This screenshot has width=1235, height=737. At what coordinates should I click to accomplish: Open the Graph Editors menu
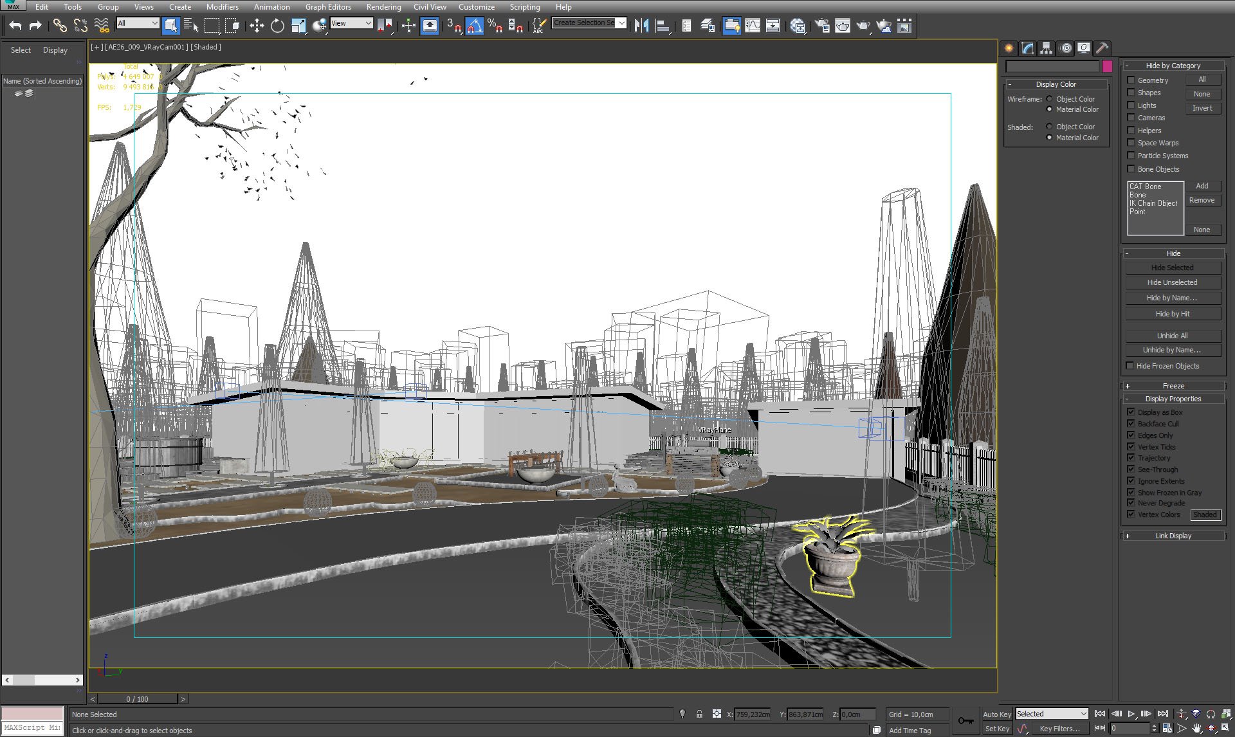point(328,7)
